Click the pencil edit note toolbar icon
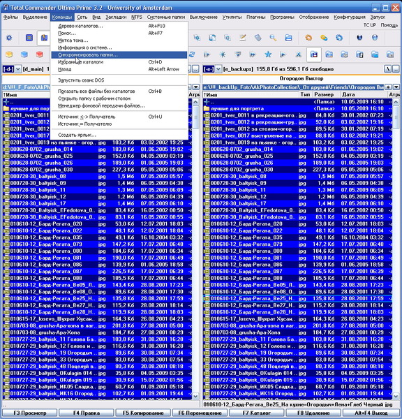402x419 pixels. tap(243, 38)
